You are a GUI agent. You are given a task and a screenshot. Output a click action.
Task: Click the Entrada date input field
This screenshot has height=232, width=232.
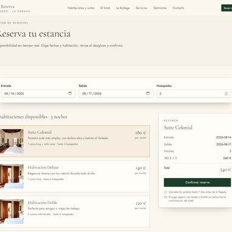point(38,94)
